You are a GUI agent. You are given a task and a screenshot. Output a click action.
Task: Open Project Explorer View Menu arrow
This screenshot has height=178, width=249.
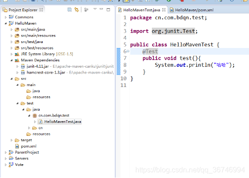tap(95, 9)
